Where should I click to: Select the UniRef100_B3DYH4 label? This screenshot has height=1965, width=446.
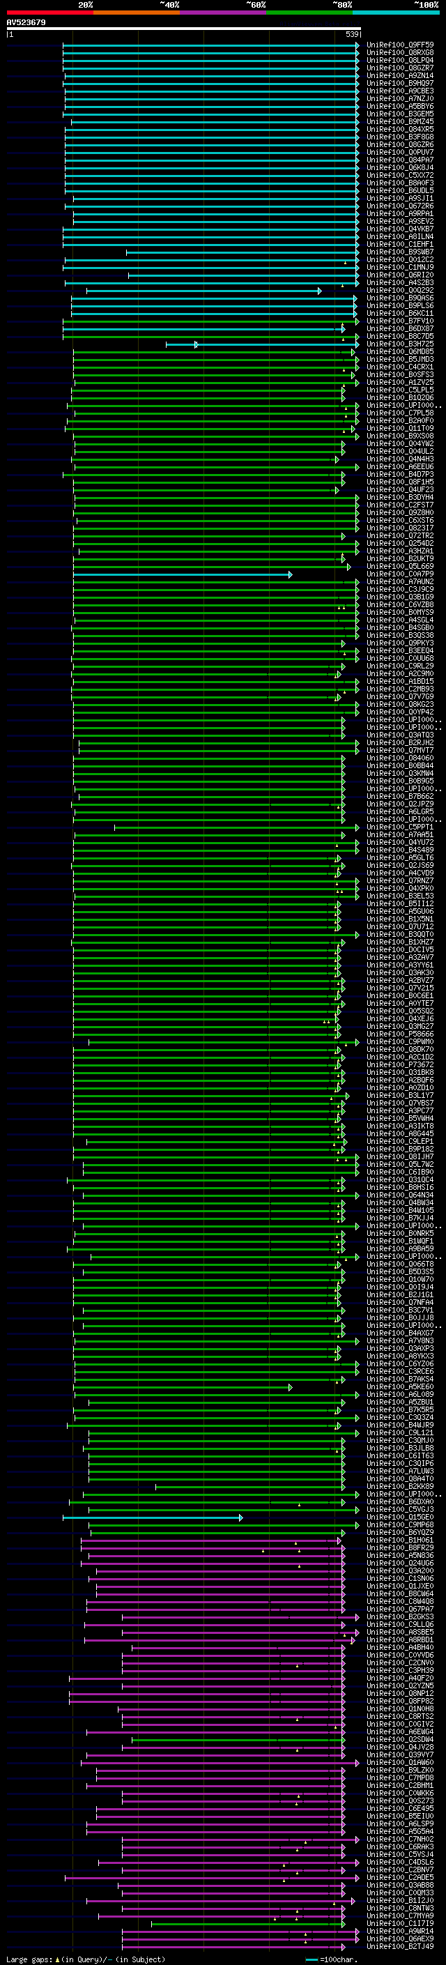(400, 498)
